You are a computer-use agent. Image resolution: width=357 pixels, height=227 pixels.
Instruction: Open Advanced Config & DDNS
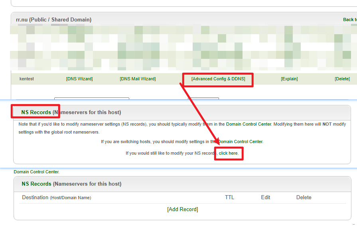pos(218,79)
